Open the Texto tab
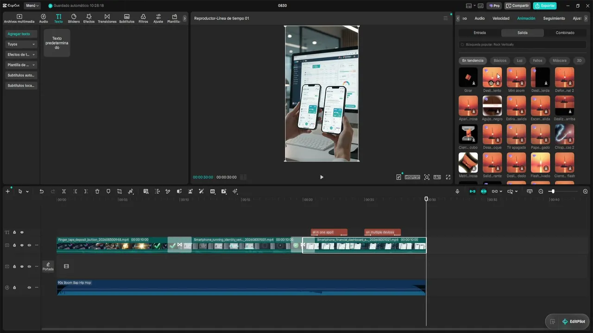 point(58,18)
